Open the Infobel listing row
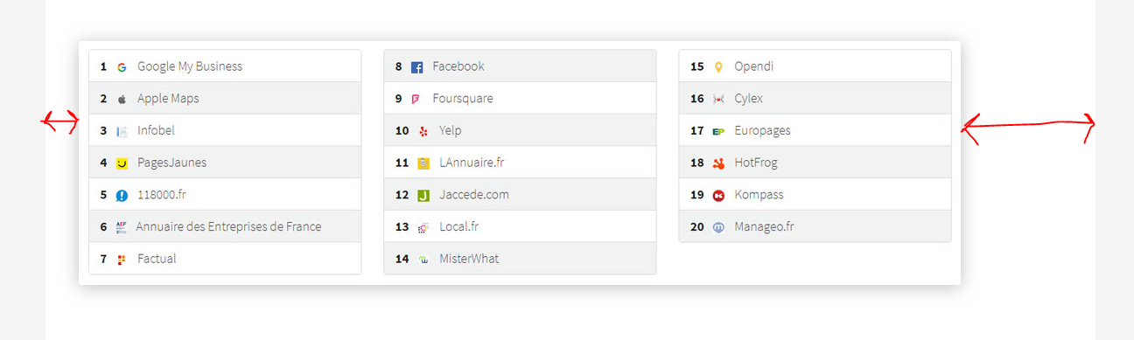Image resolution: width=1134 pixels, height=340 pixels. [225, 130]
